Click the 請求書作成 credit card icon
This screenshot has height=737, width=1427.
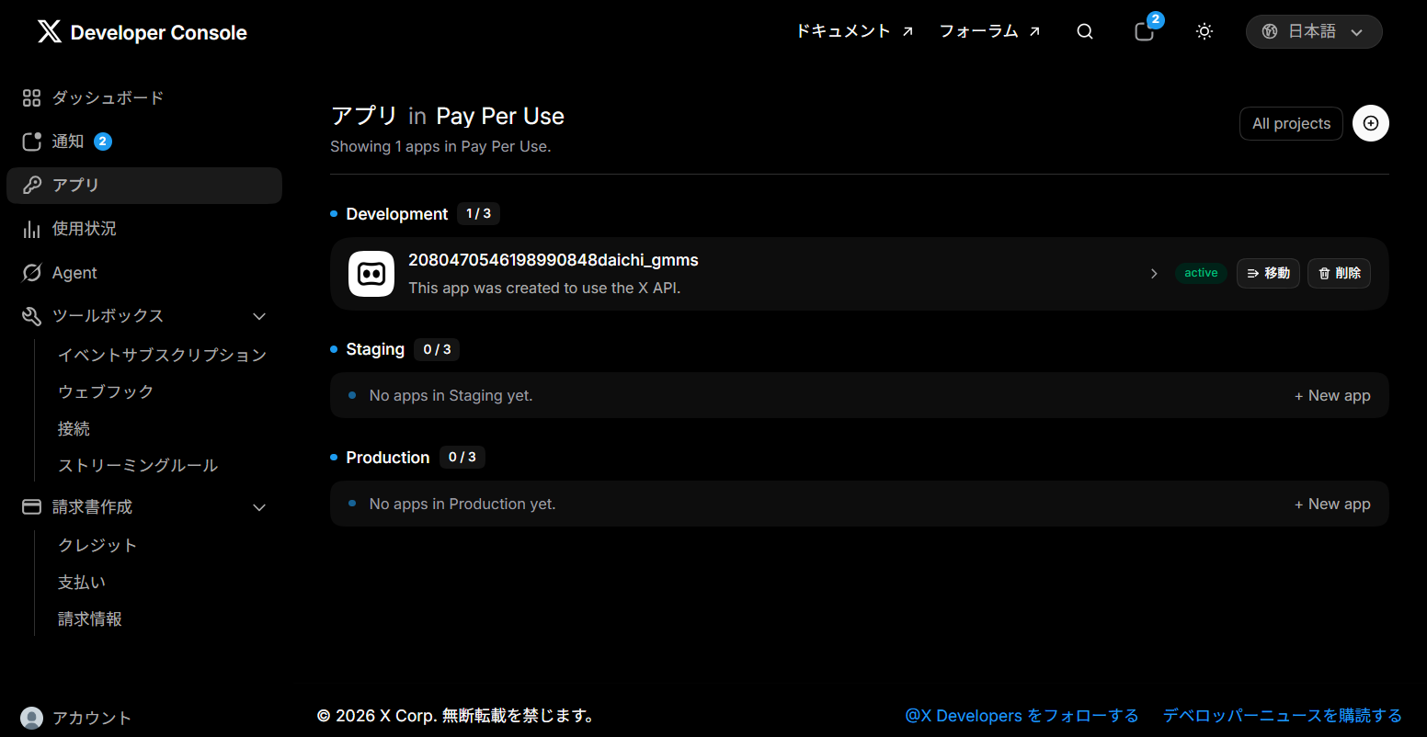click(x=31, y=507)
